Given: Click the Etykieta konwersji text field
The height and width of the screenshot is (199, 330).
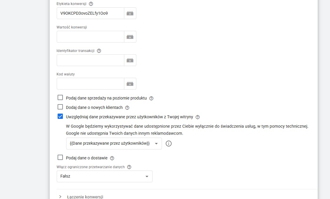Looking at the screenshot, I should coord(90,13).
